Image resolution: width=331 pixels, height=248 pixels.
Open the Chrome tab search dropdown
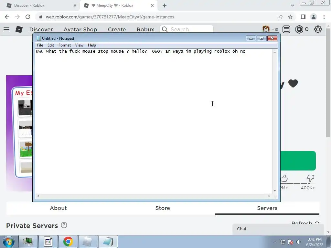[292, 5]
